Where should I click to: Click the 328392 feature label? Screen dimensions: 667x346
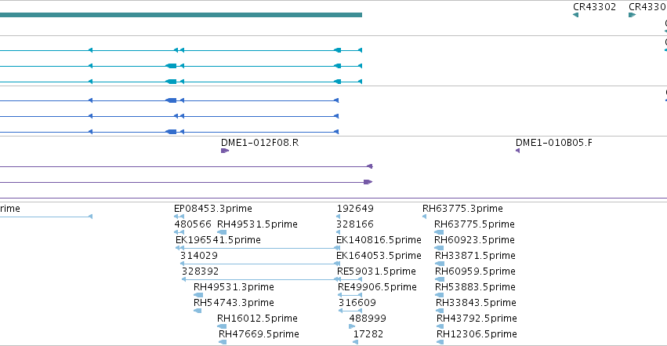(x=200, y=271)
